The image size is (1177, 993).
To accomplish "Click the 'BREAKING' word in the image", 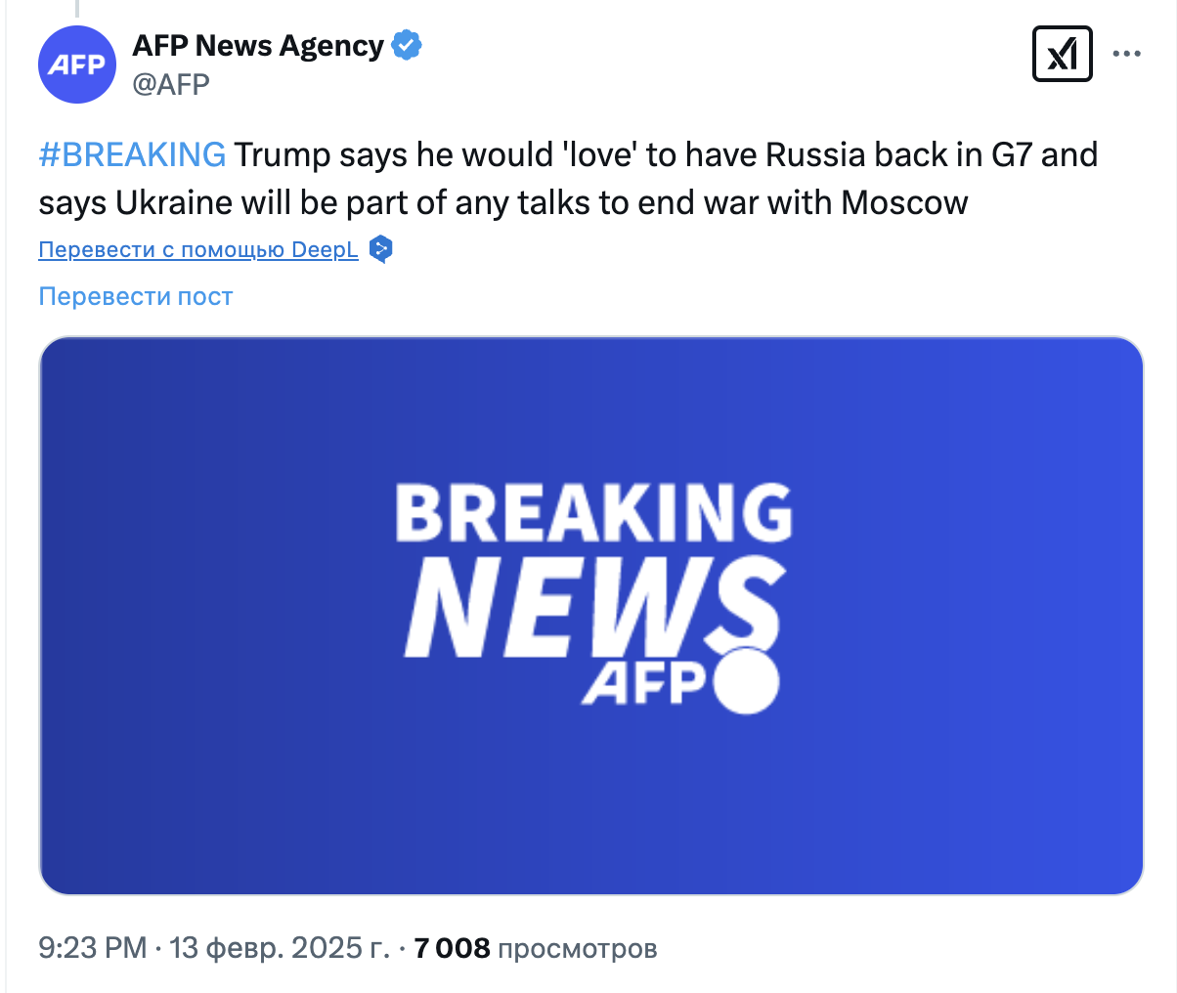I will [x=592, y=513].
